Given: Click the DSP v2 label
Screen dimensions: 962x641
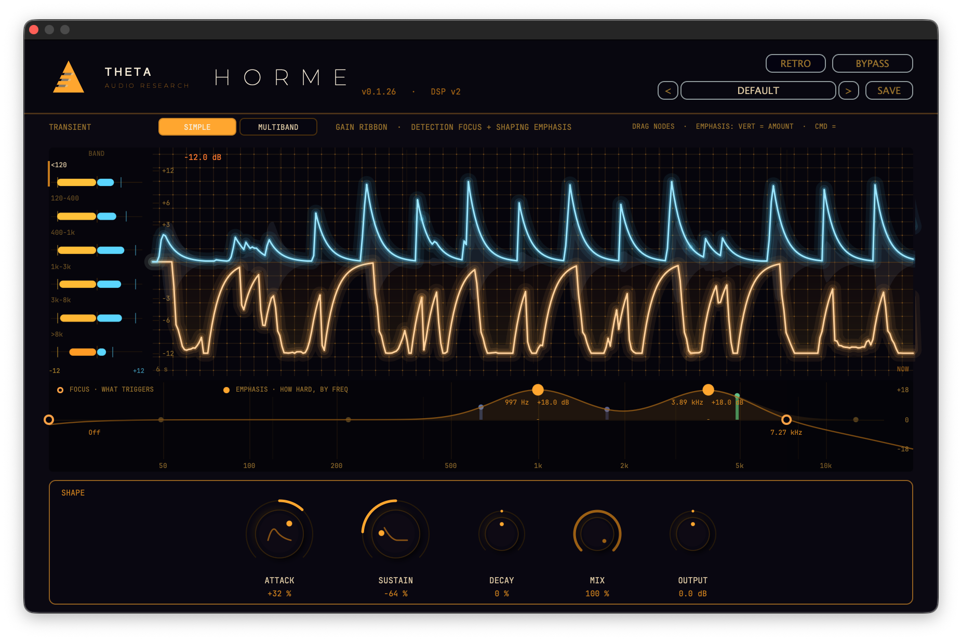Looking at the screenshot, I should [446, 92].
